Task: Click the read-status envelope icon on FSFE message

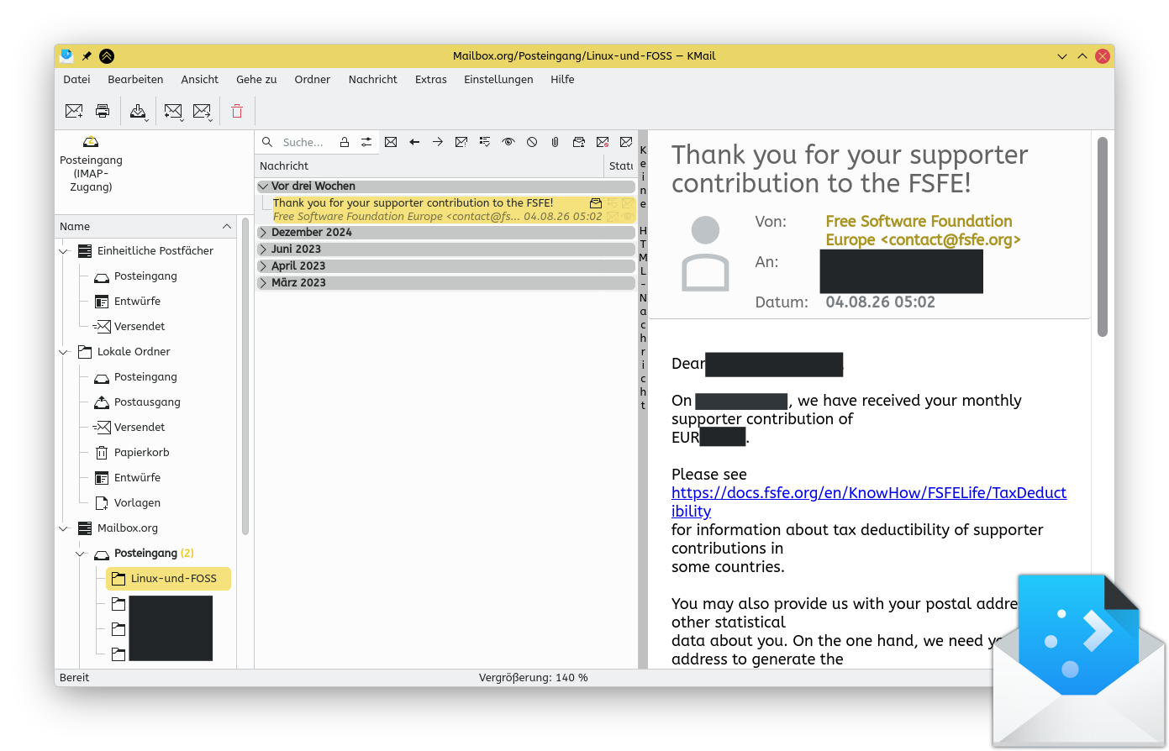Action: [x=596, y=203]
